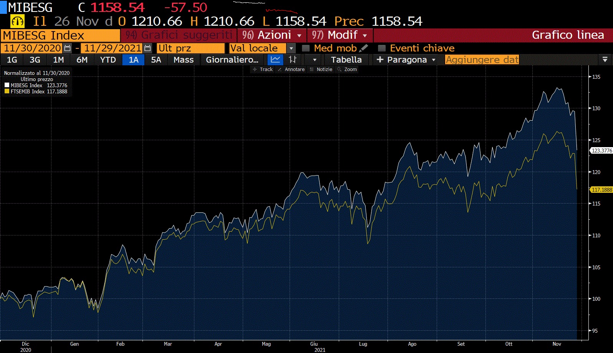Select the 3G time range tab
This screenshot has width=613, height=353.
pos(35,60)
